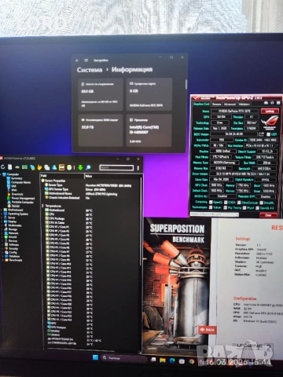Expand the Display node in AIDA64
This screenshot has width=283, height=377.
(x=2, y=221)
